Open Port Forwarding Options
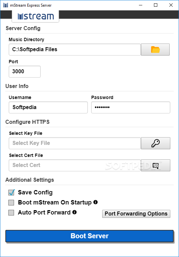Viewport: 179px width, 257px height. click(x=136, y=214)
